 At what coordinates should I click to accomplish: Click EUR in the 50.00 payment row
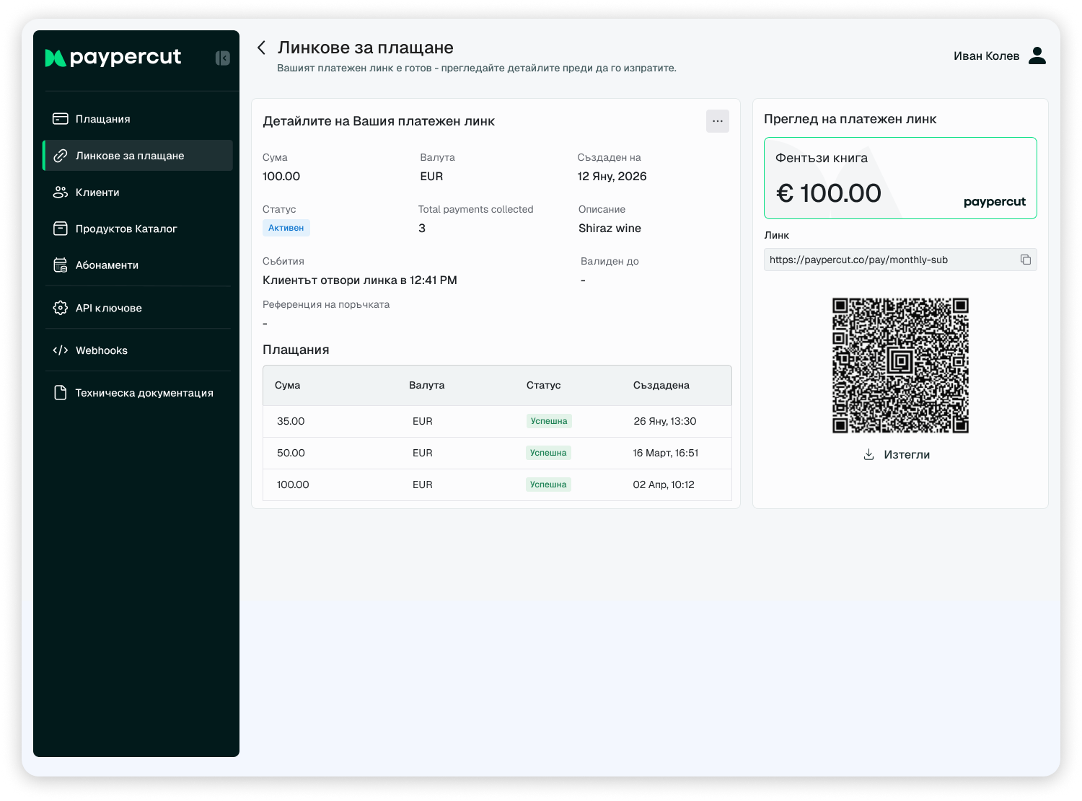[423, 453]
